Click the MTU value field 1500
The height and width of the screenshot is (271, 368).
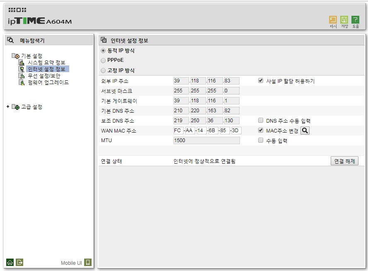pos(207,140)
